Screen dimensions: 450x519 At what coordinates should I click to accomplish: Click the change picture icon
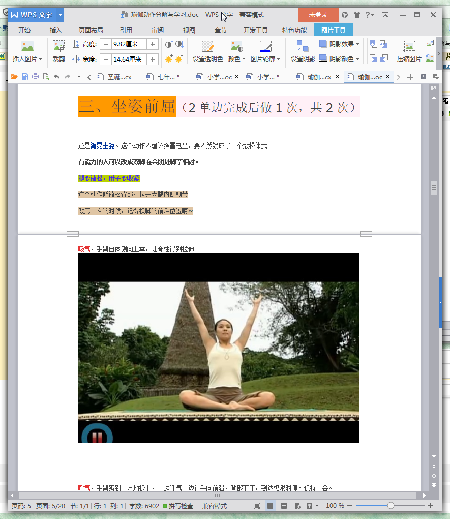point(430,44)
